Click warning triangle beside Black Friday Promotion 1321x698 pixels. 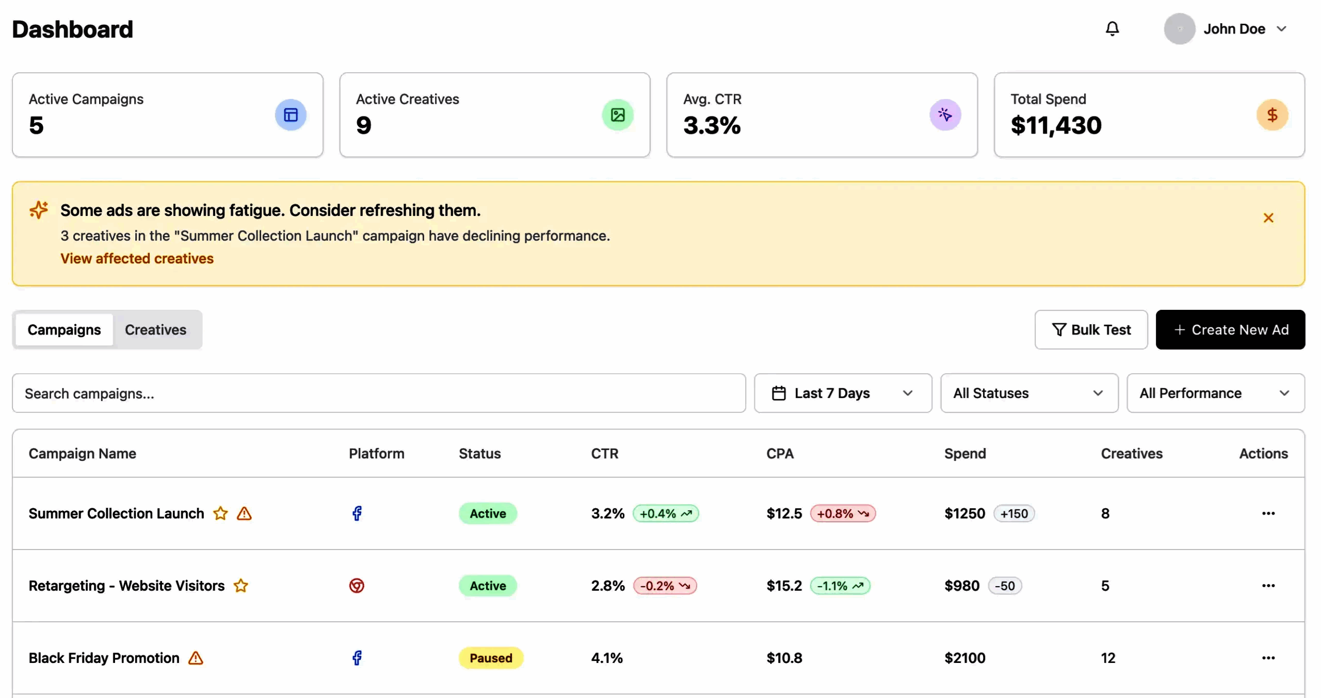click(196, 658)
